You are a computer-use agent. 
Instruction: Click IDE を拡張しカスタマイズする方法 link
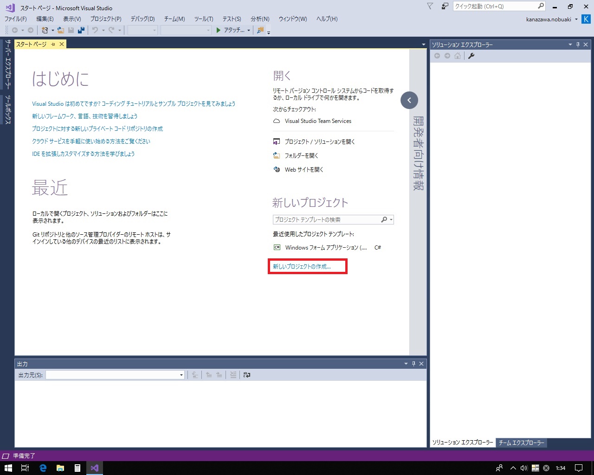[83, 154]
